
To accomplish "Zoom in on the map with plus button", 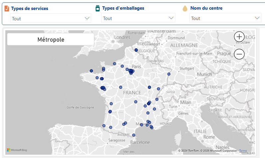I will (x=239, y=37).
